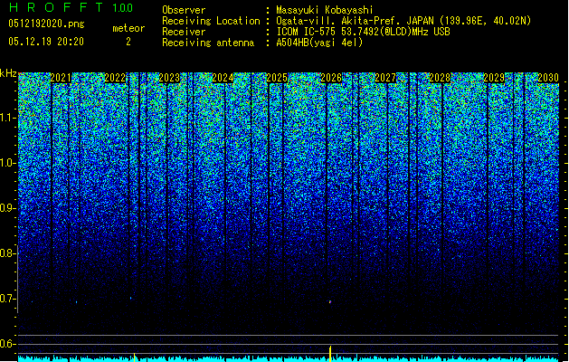
Task: Click the meteor count value 2
Action: tap(128, 42)
